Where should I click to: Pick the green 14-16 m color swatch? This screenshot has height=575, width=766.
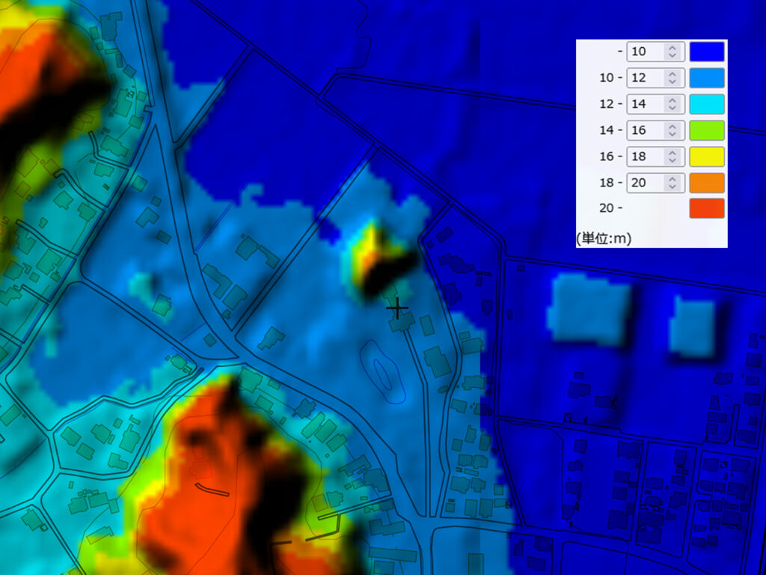(707, 130)
